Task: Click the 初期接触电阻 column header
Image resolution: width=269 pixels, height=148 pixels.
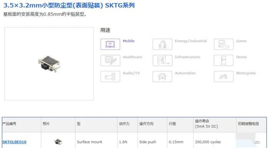Action: [248, 124]
